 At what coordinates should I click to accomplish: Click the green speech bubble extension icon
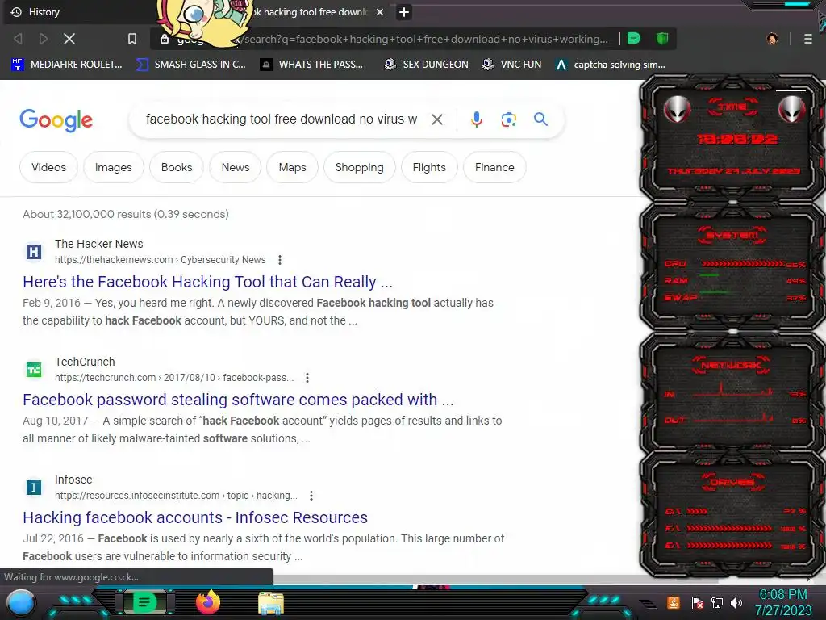(634, 39)
